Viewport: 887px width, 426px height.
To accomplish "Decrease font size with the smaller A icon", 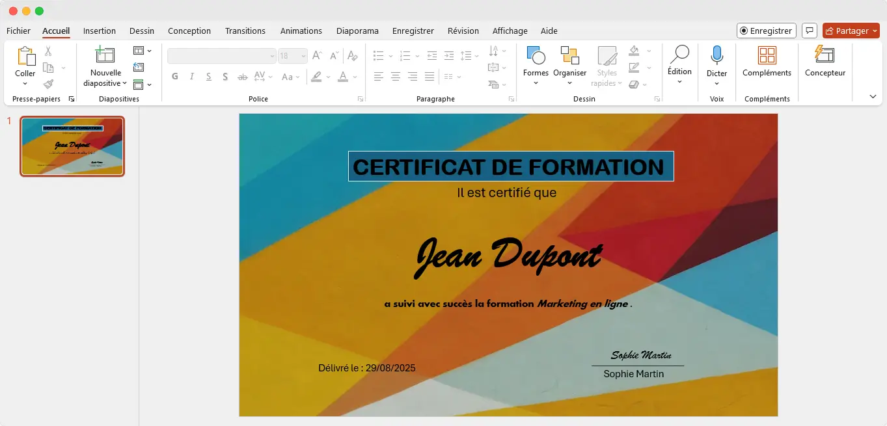I will coord(334,56).
